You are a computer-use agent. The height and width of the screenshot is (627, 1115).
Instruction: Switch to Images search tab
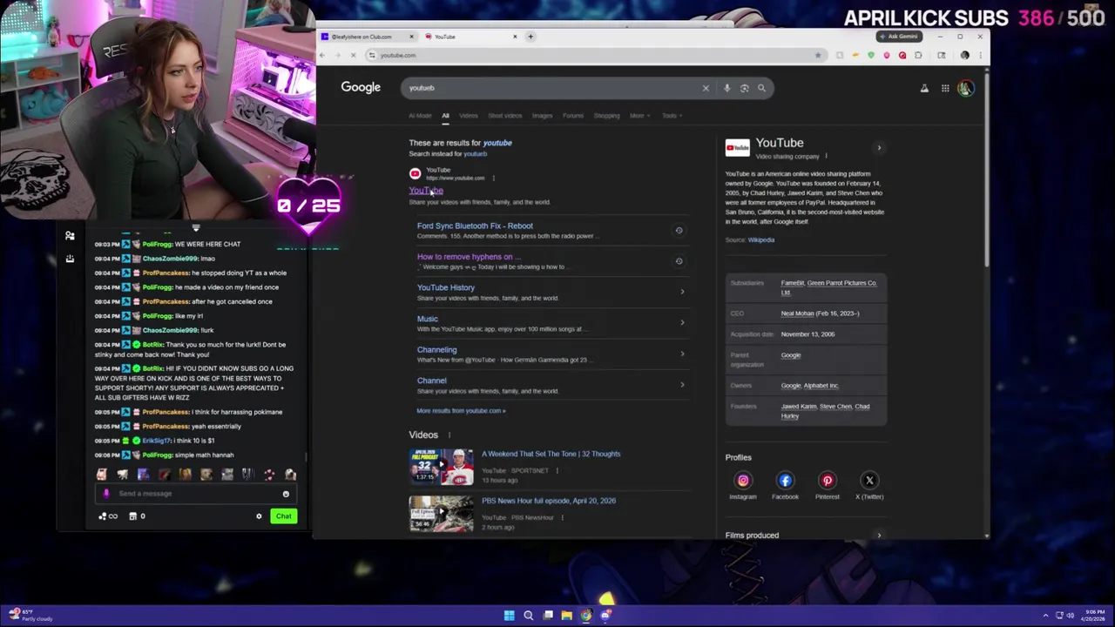tap(542, 115)
